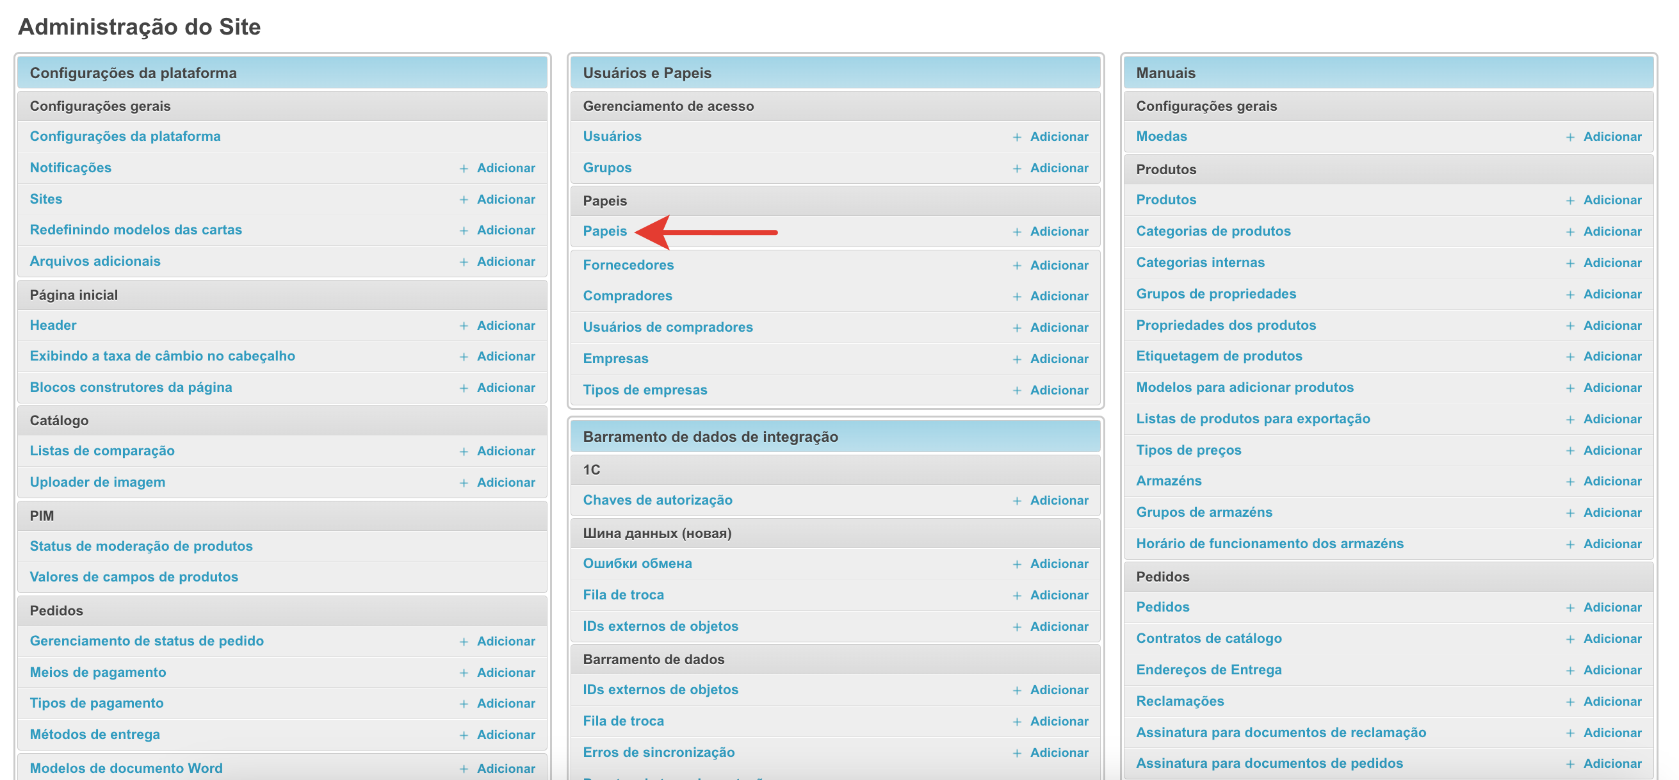Click plus icon next to Header
Image resolution: width=1679 pixels, height=780 pixels.
click(464, 326)
